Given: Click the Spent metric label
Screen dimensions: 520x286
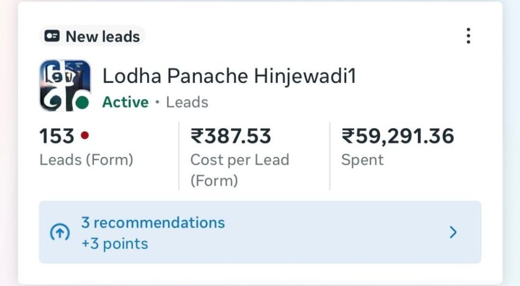Looking at the screenshot, I should (362, 160).
